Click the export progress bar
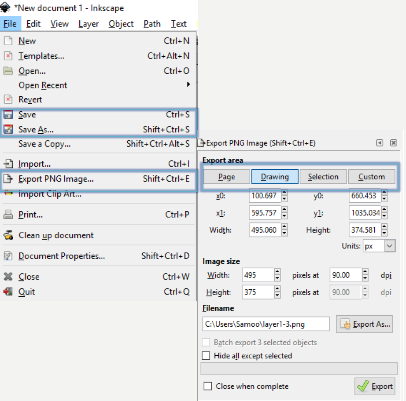This screenshot has width=406, height=401. coord(299,368)
